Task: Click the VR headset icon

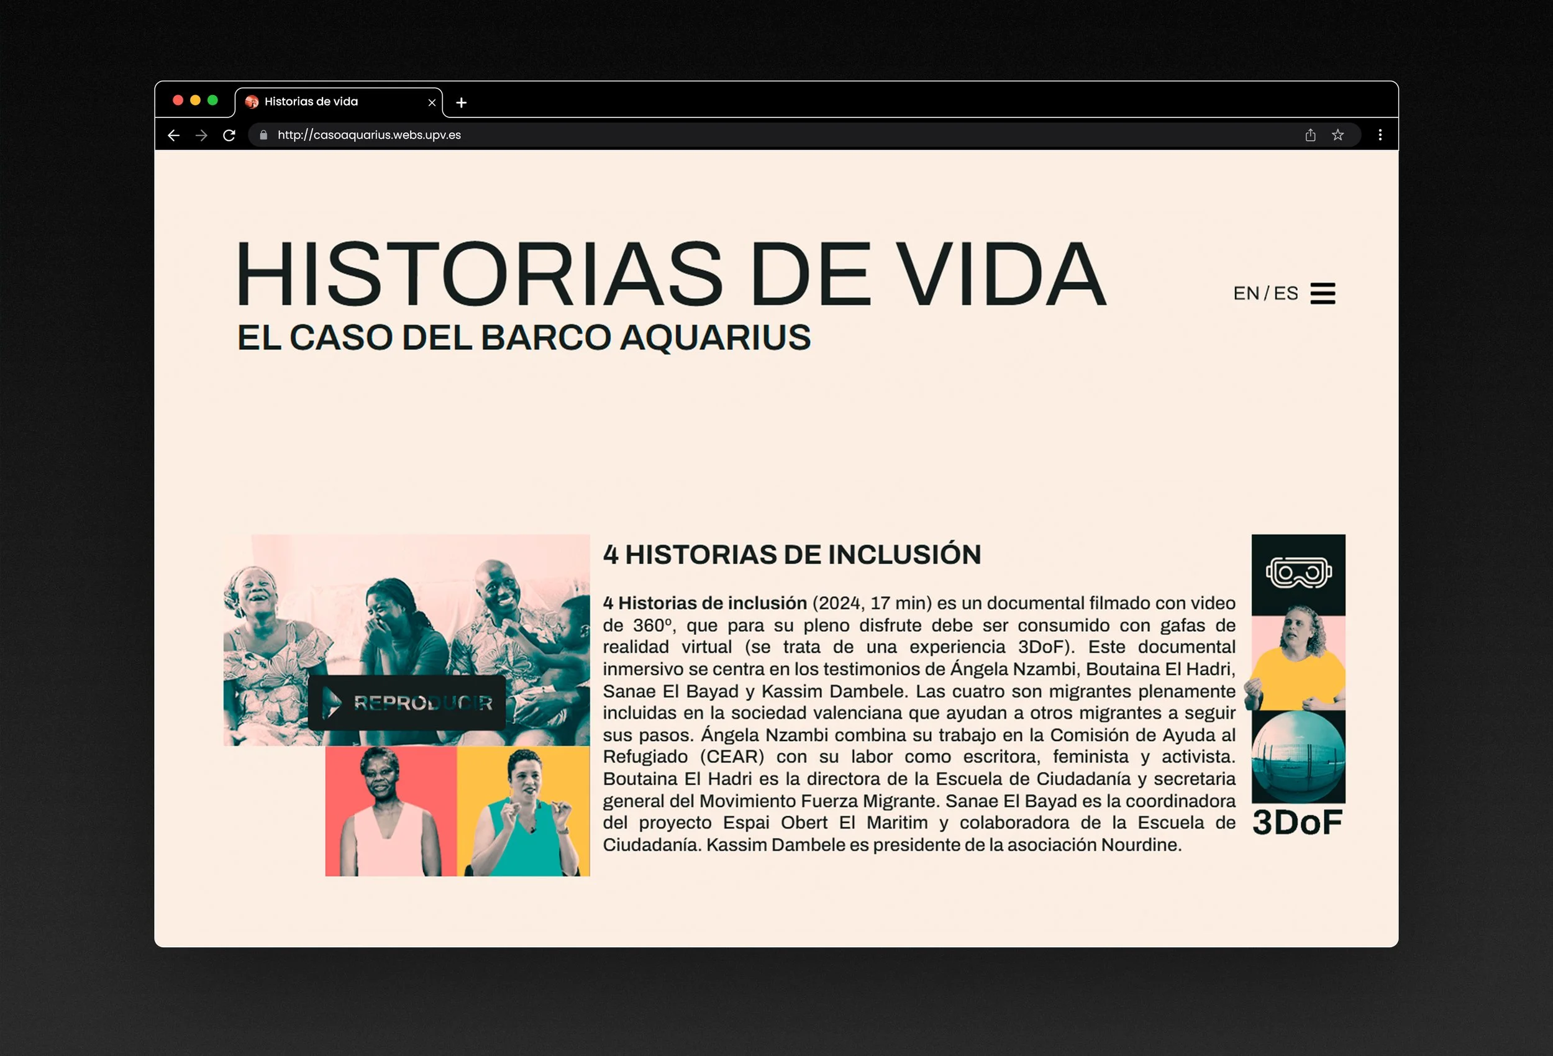Action: coord(1298,573)
